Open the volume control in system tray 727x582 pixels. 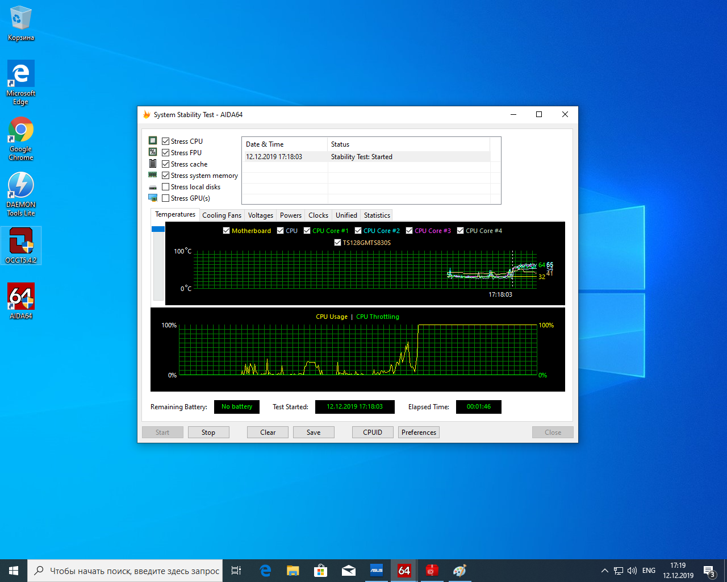point(632,571)
